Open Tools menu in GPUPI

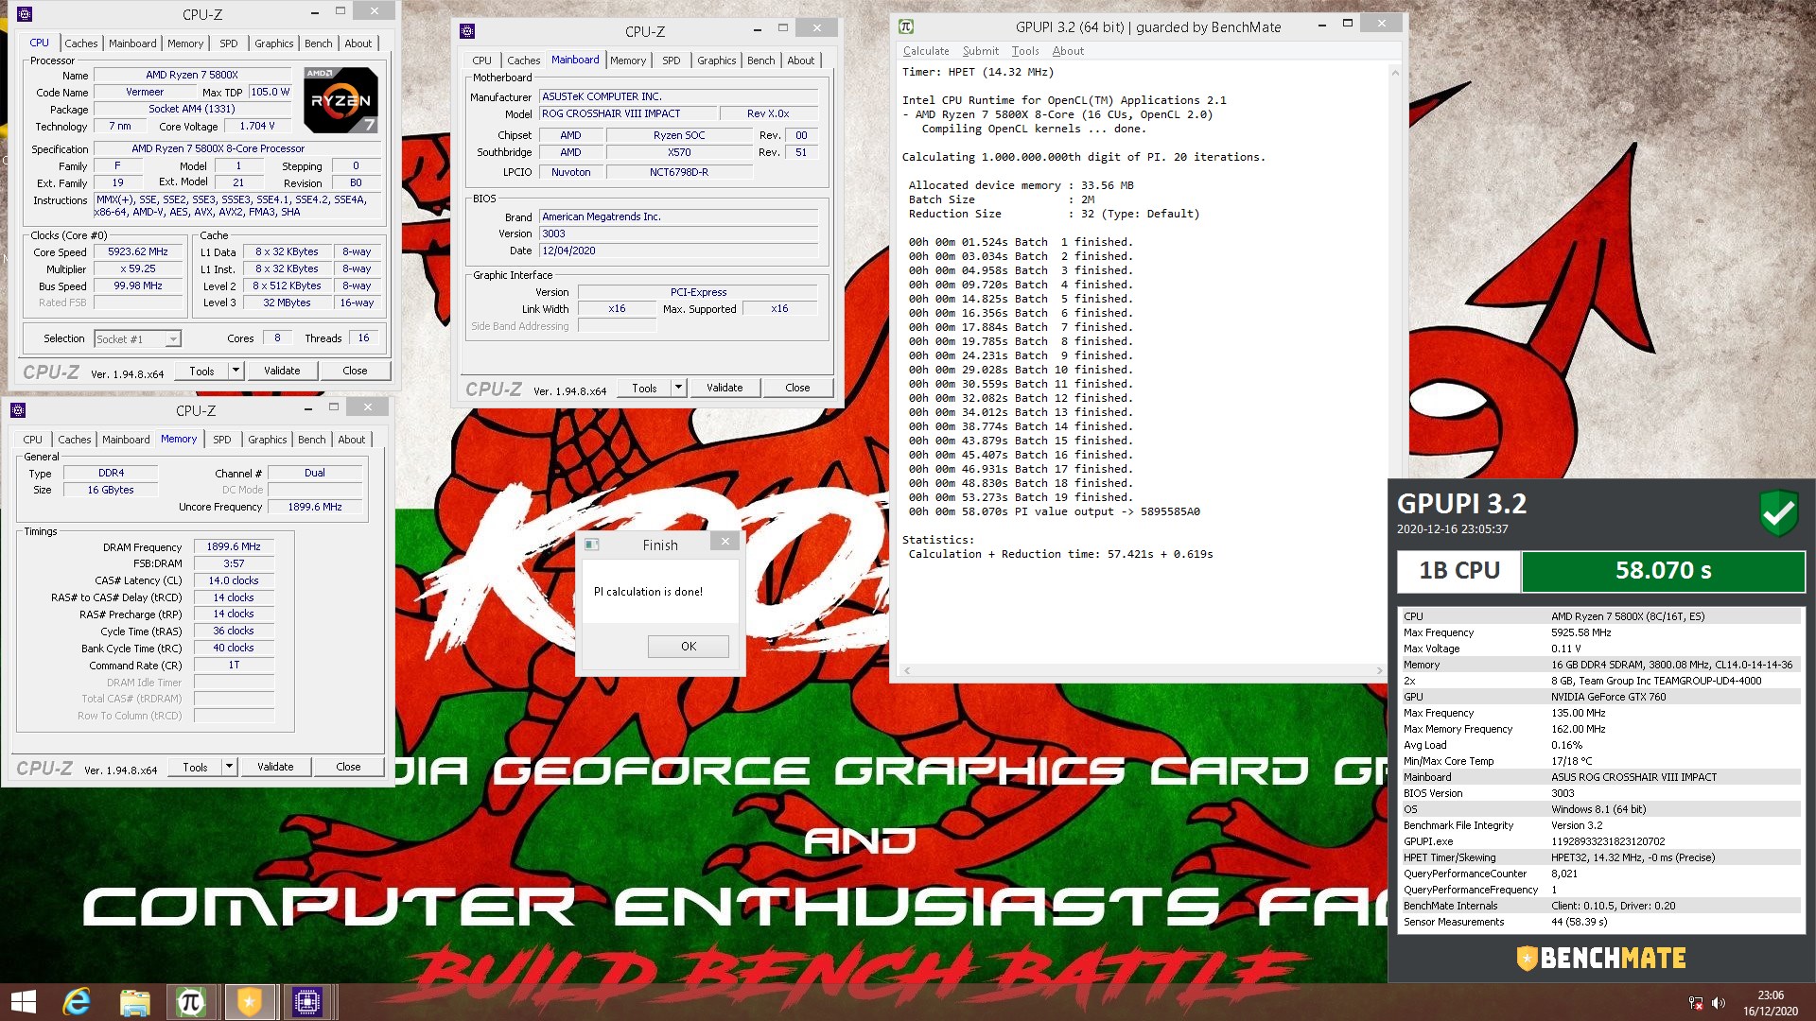coord(1025,51)
